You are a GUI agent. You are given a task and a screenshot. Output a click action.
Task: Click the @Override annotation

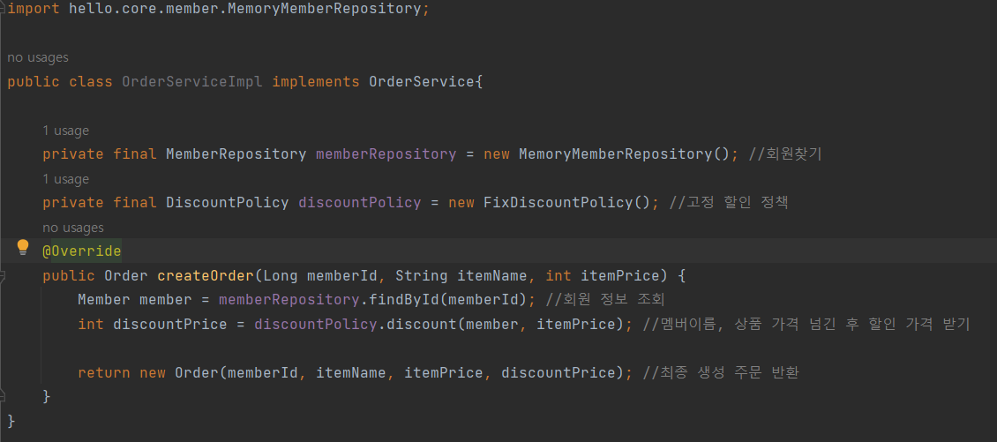[x=81, y=251]
